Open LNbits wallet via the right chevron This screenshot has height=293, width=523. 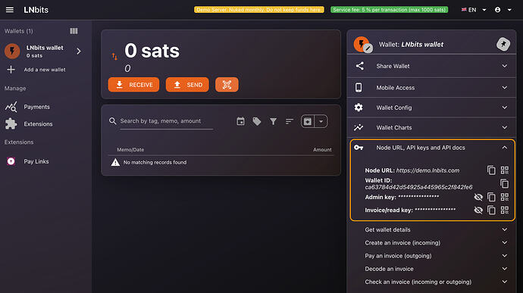79,51
